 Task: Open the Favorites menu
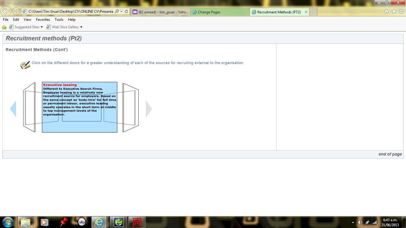click(x=43, y=20)
